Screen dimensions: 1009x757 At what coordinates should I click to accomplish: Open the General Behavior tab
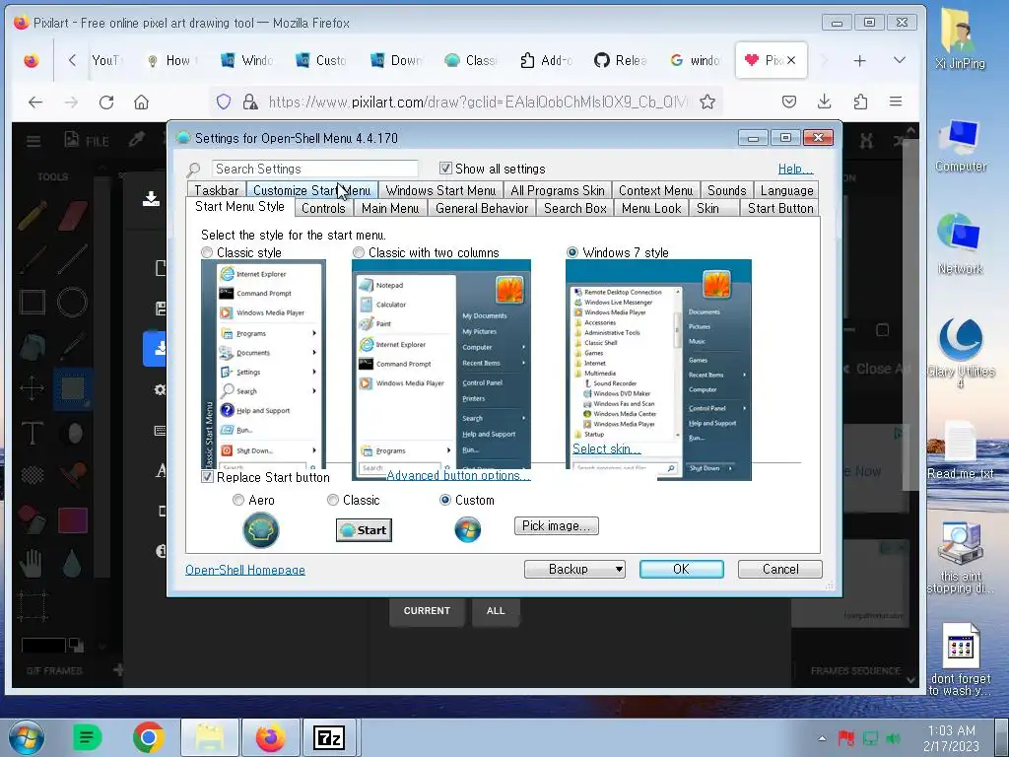click(481, 208)
